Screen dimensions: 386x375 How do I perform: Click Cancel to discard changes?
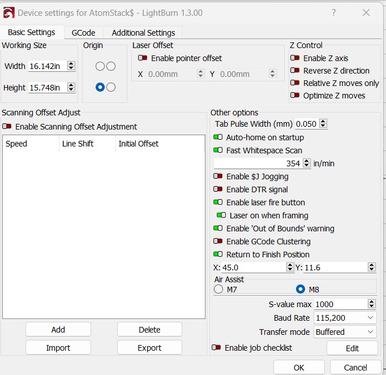click(x=355, y=368)
